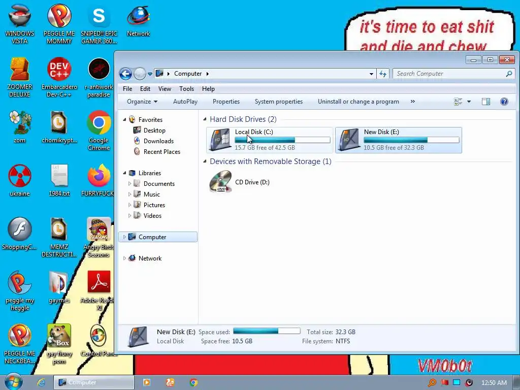Open PEGGLE ME MOMMY desktop shortcut
This screenshot has width=520, height=390.
pos(59,24)
